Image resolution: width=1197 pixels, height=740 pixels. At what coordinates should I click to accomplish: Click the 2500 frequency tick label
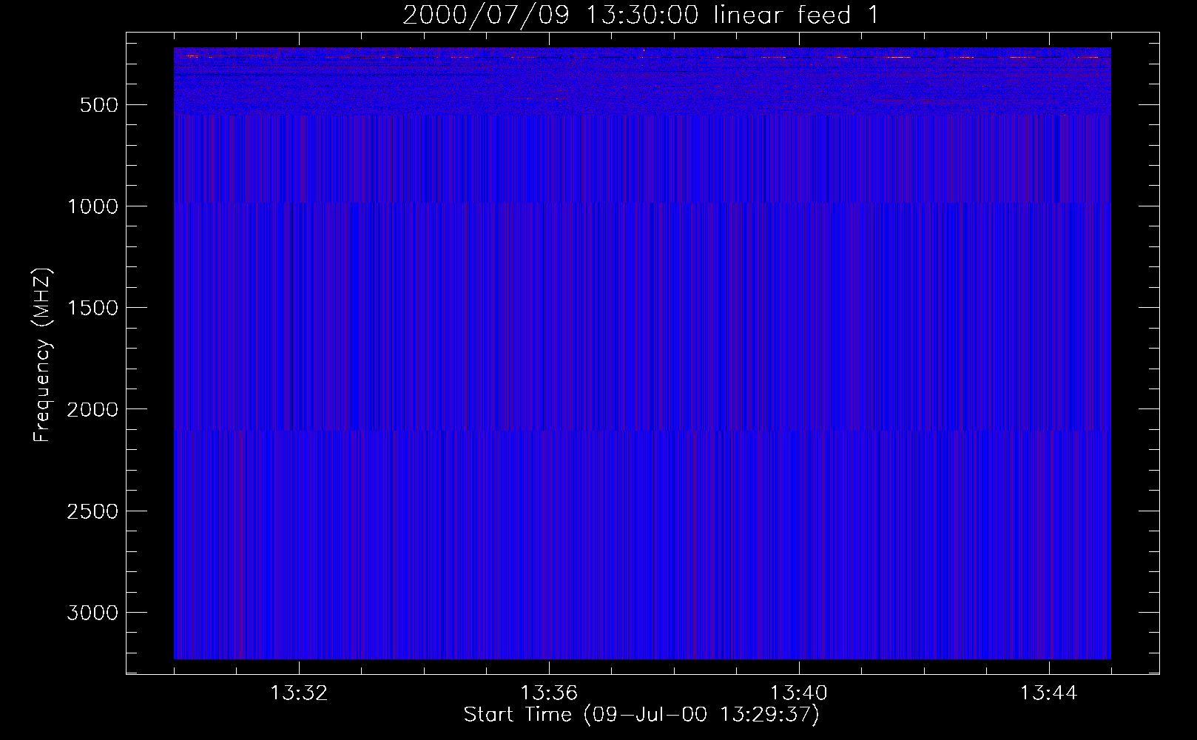92,511
